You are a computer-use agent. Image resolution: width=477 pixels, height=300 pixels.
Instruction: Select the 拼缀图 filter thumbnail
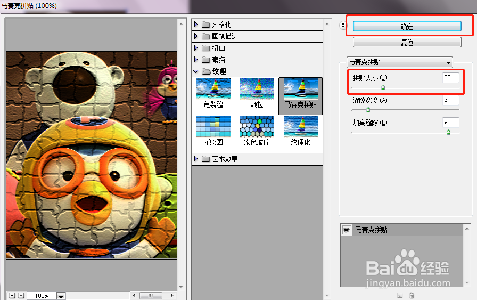click(213, 131)
